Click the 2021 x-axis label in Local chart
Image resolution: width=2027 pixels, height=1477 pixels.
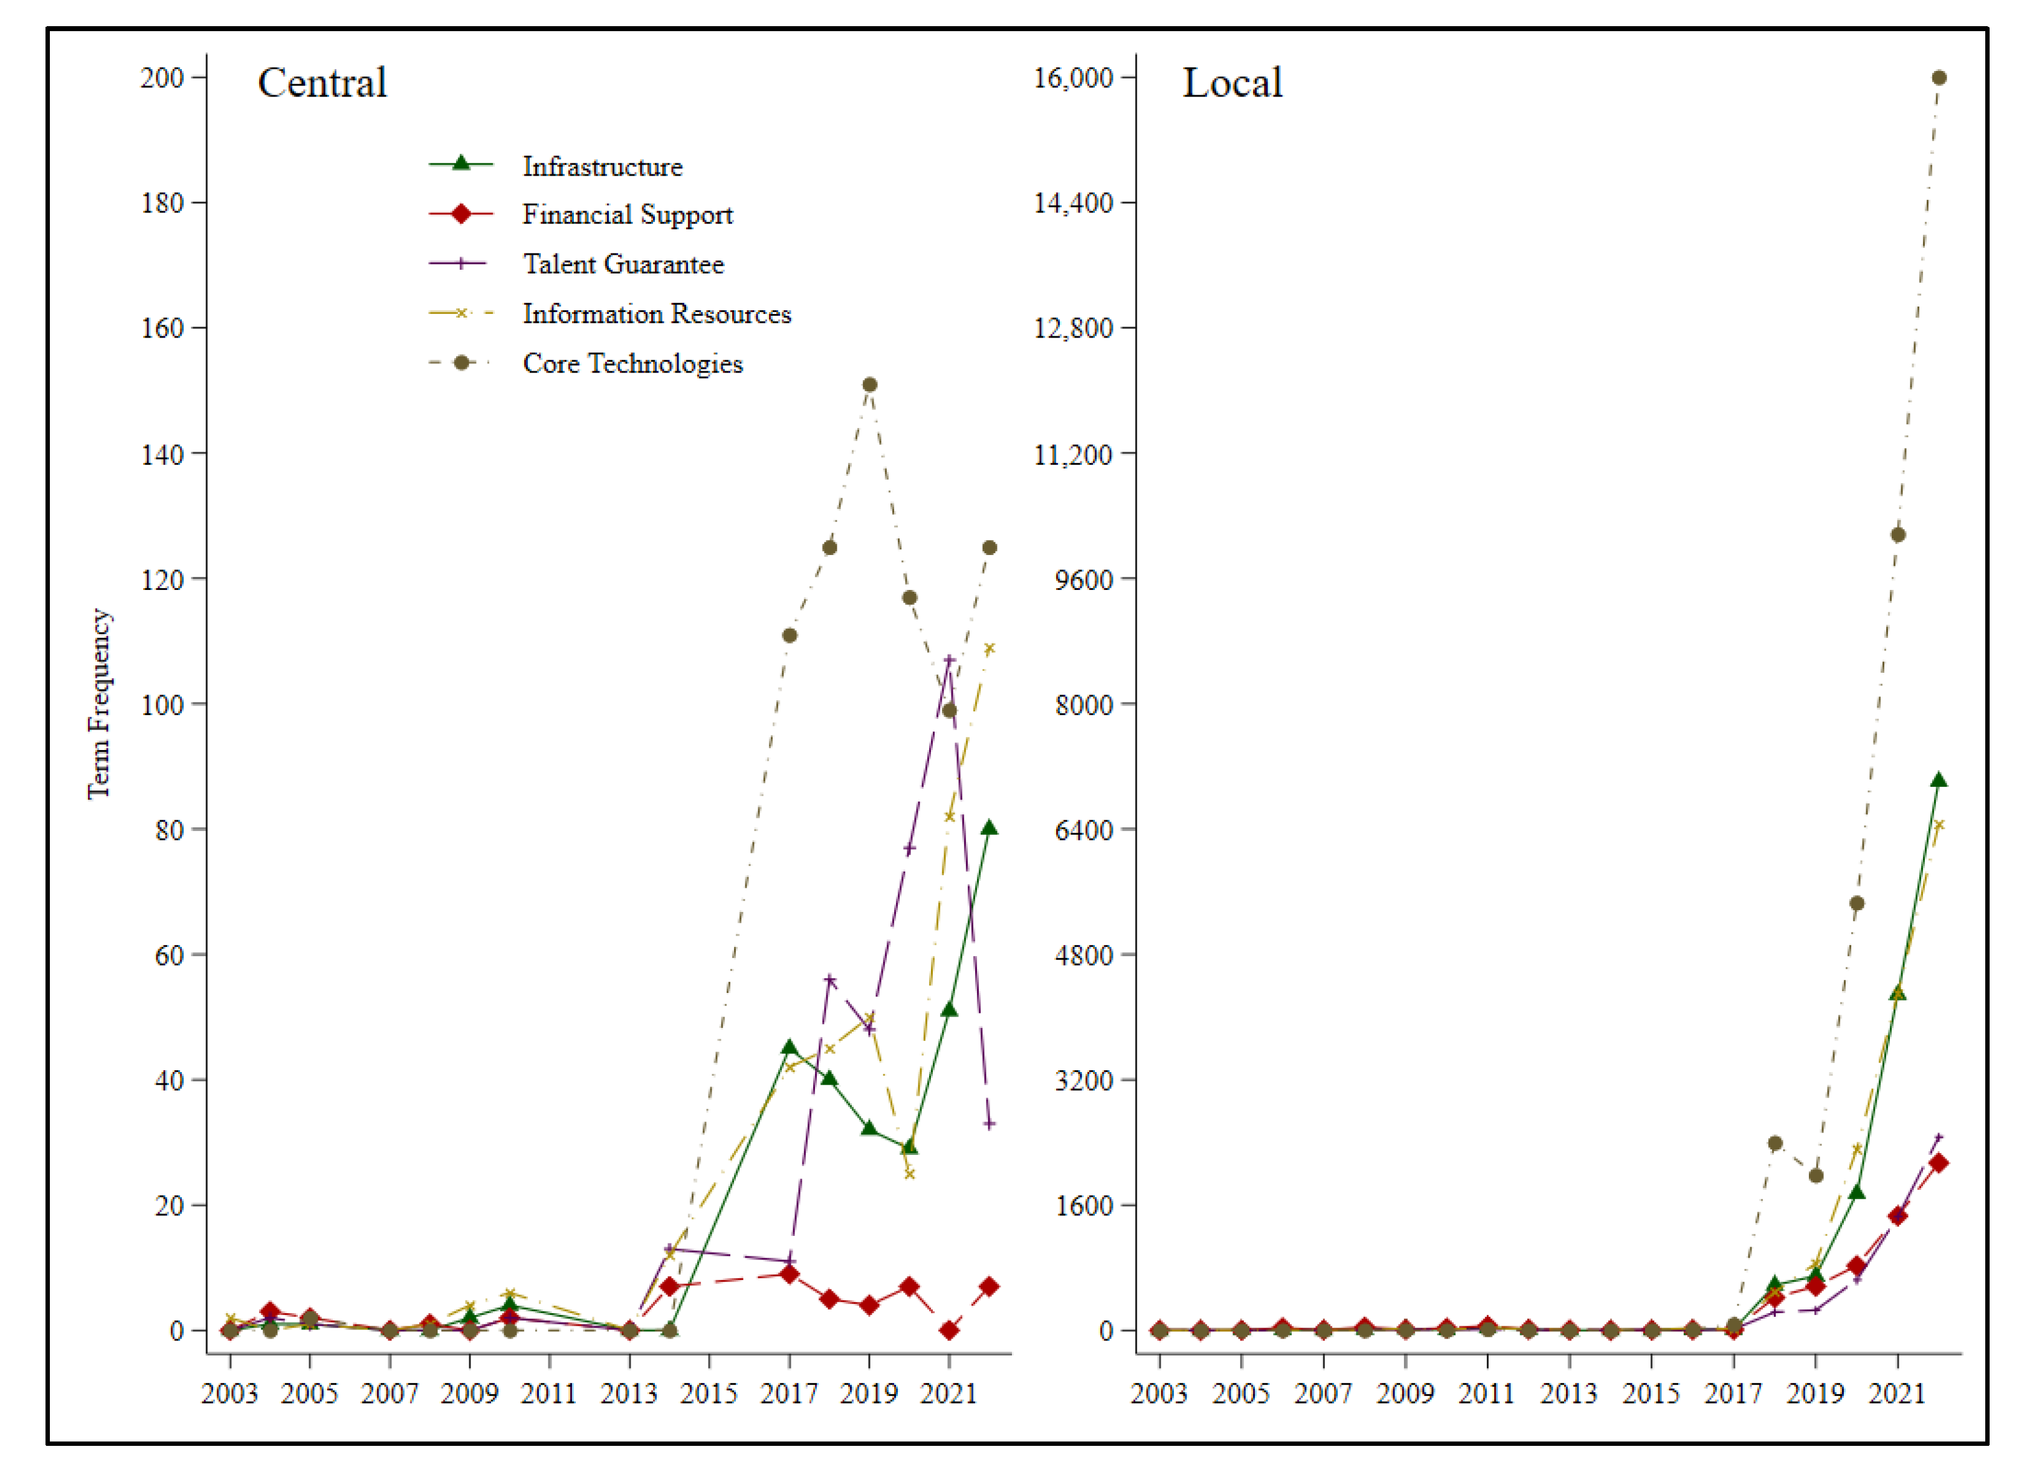(x=1896, y=1394)
